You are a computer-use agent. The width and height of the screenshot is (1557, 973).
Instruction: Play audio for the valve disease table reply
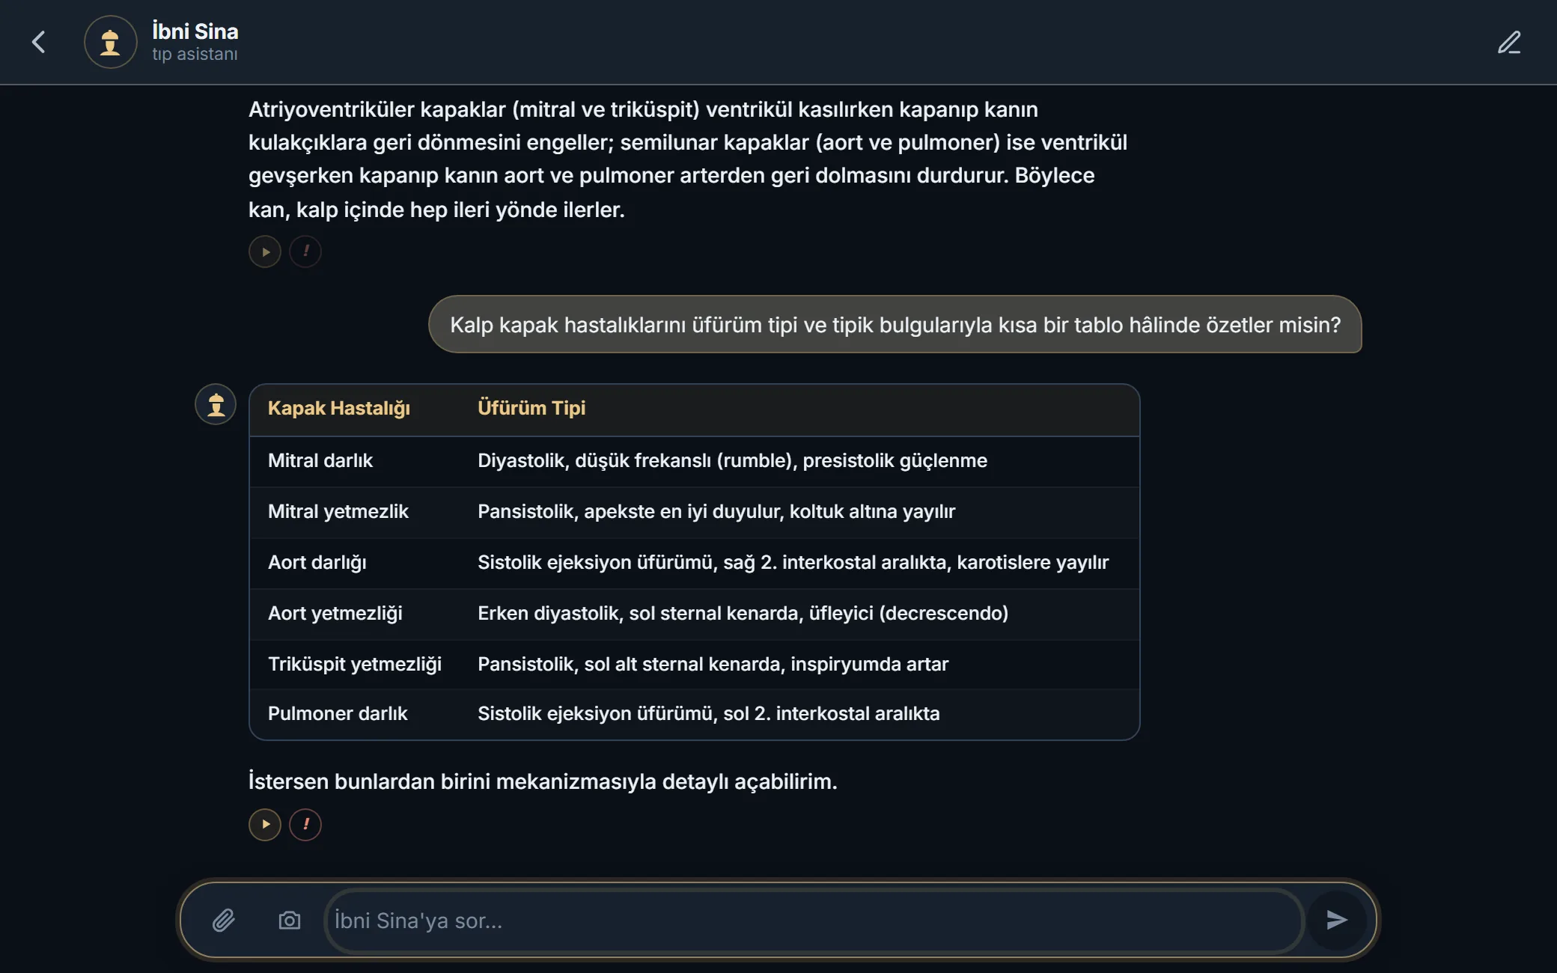coord(265,825)
